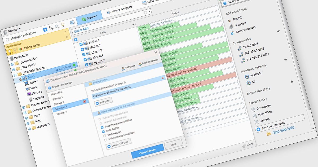Click the Stop scan blue square icon
The image size is (318, 167).
tap(225, 3)
